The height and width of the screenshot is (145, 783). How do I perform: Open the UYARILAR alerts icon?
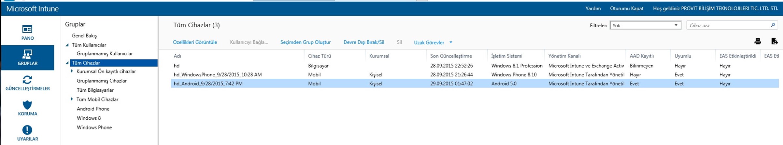click(27, 133)
